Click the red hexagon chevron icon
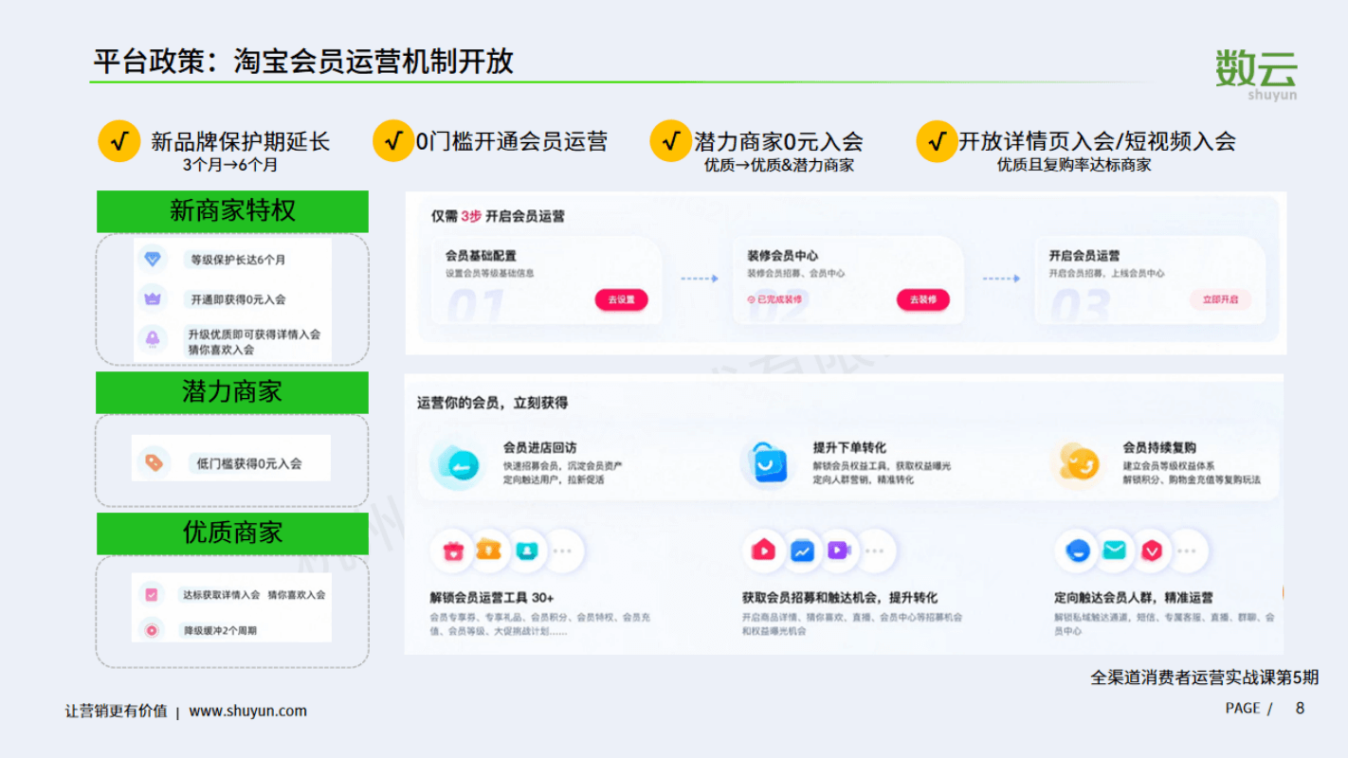 pos(1151,550)
